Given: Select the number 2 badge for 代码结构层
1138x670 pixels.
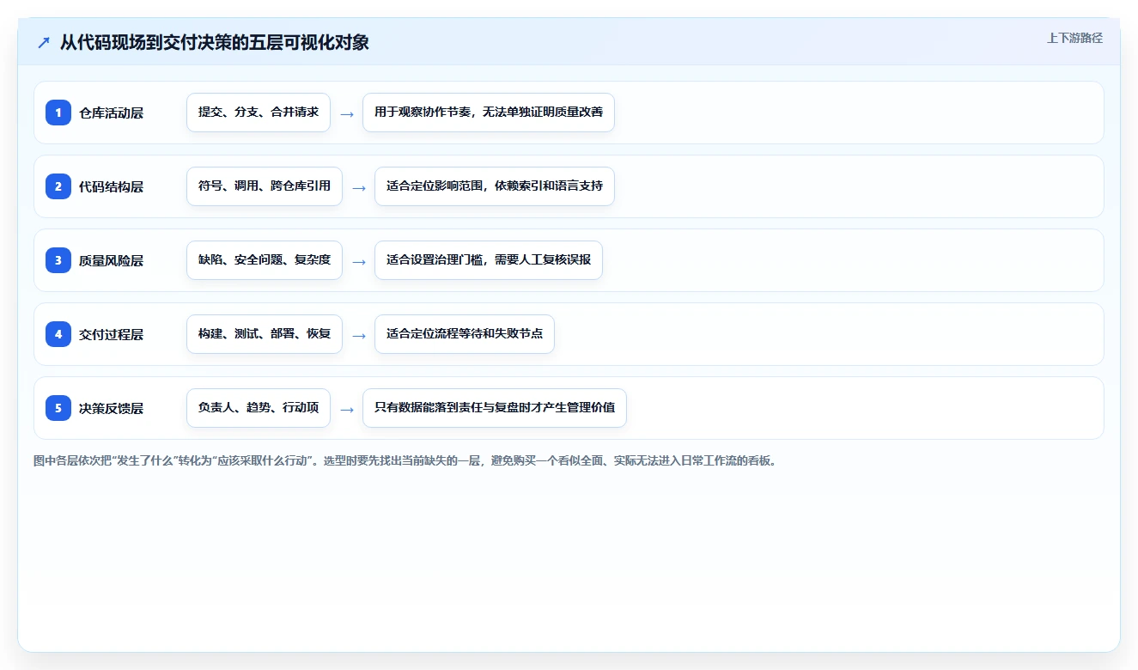Looking at the screenshot, I should pos(58,186).
